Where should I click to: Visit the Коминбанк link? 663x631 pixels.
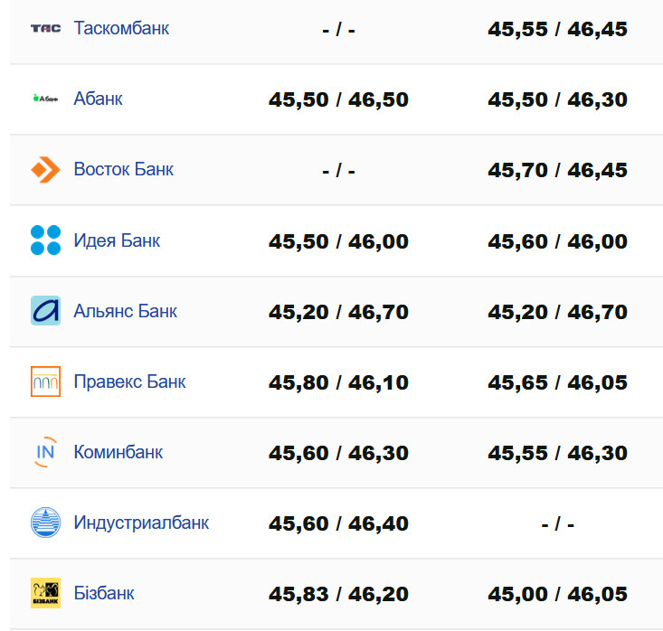pos(118,452)
